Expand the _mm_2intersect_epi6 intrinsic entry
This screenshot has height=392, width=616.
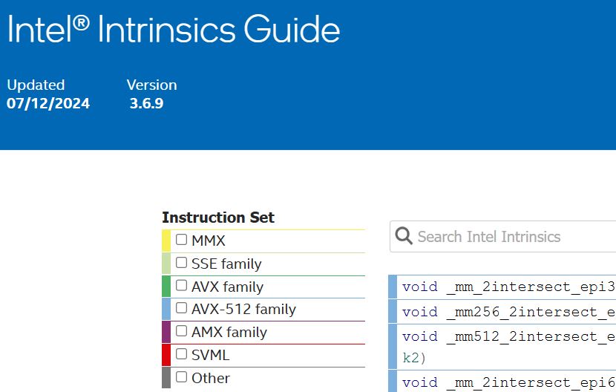point(508,382)
